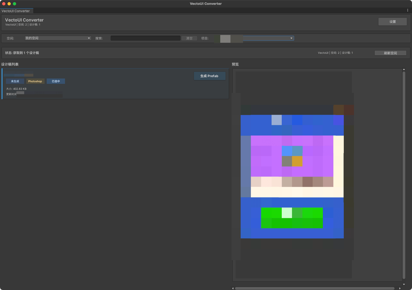Click the 清空 clear button

coord(189,38)
